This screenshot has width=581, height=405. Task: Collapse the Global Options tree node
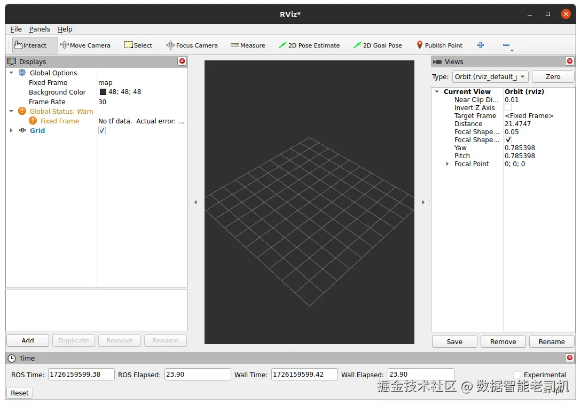11,73
